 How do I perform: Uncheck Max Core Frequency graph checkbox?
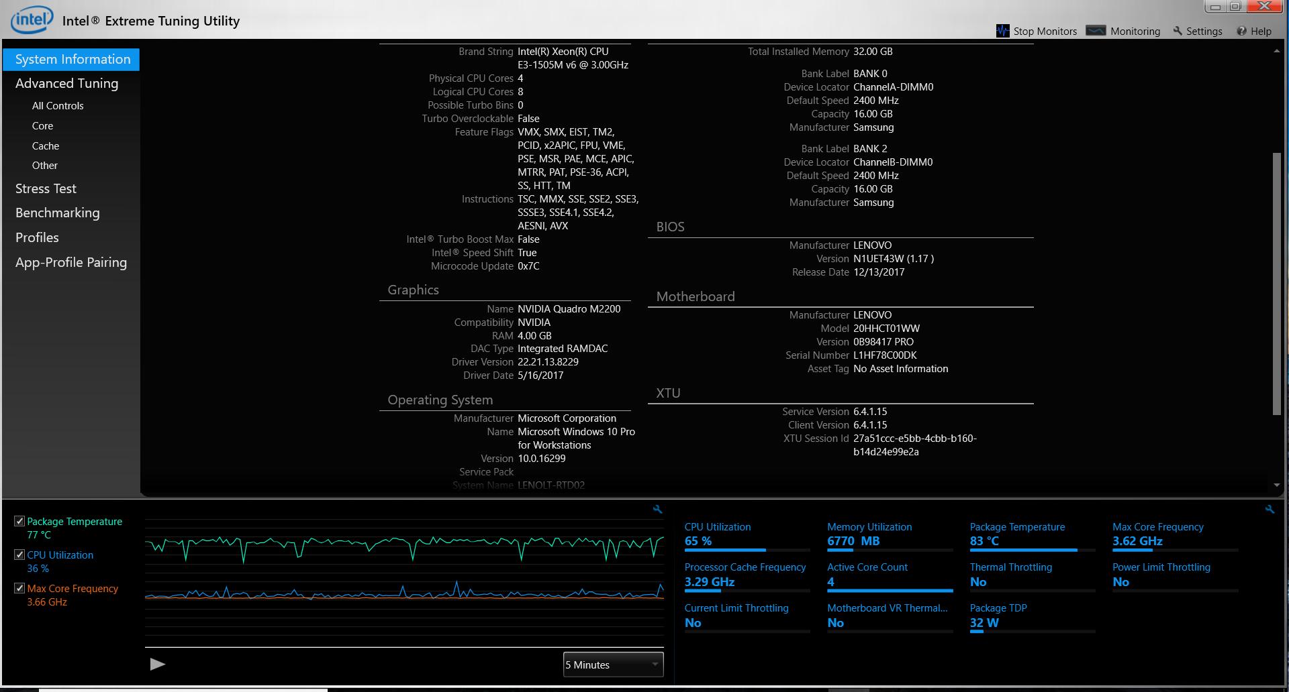19,588
